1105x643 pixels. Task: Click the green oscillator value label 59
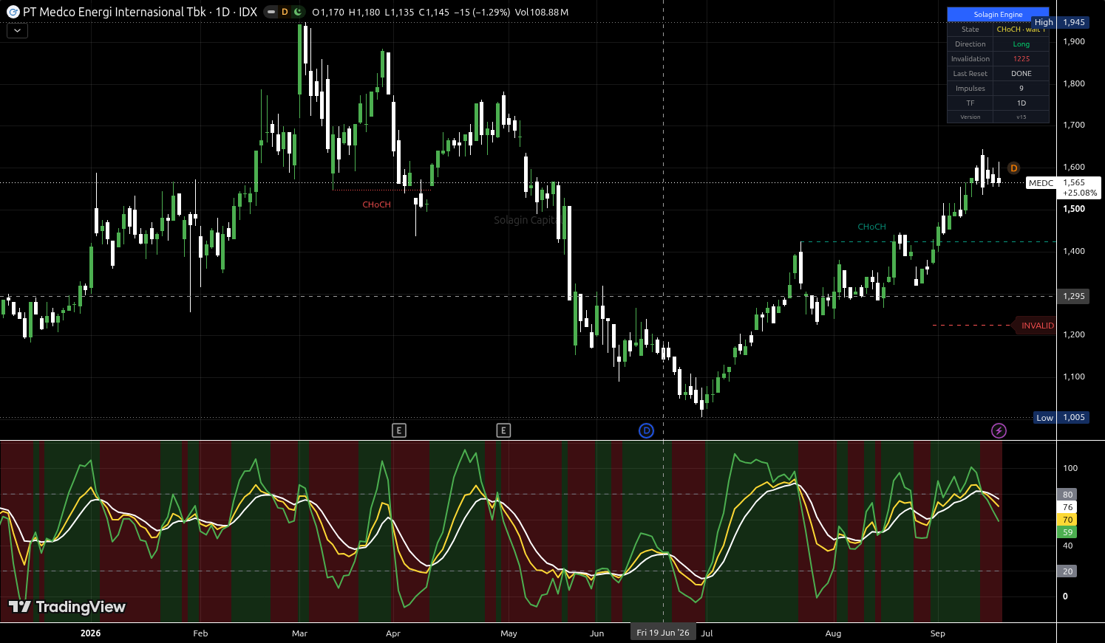tap(1067, 532)
